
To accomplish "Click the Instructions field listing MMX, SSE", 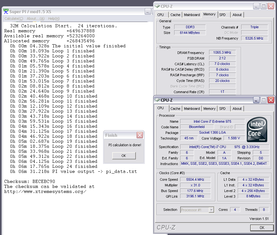I will 224,163.
